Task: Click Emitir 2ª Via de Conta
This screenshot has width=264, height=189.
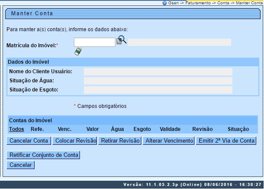Action: [226, 141]
